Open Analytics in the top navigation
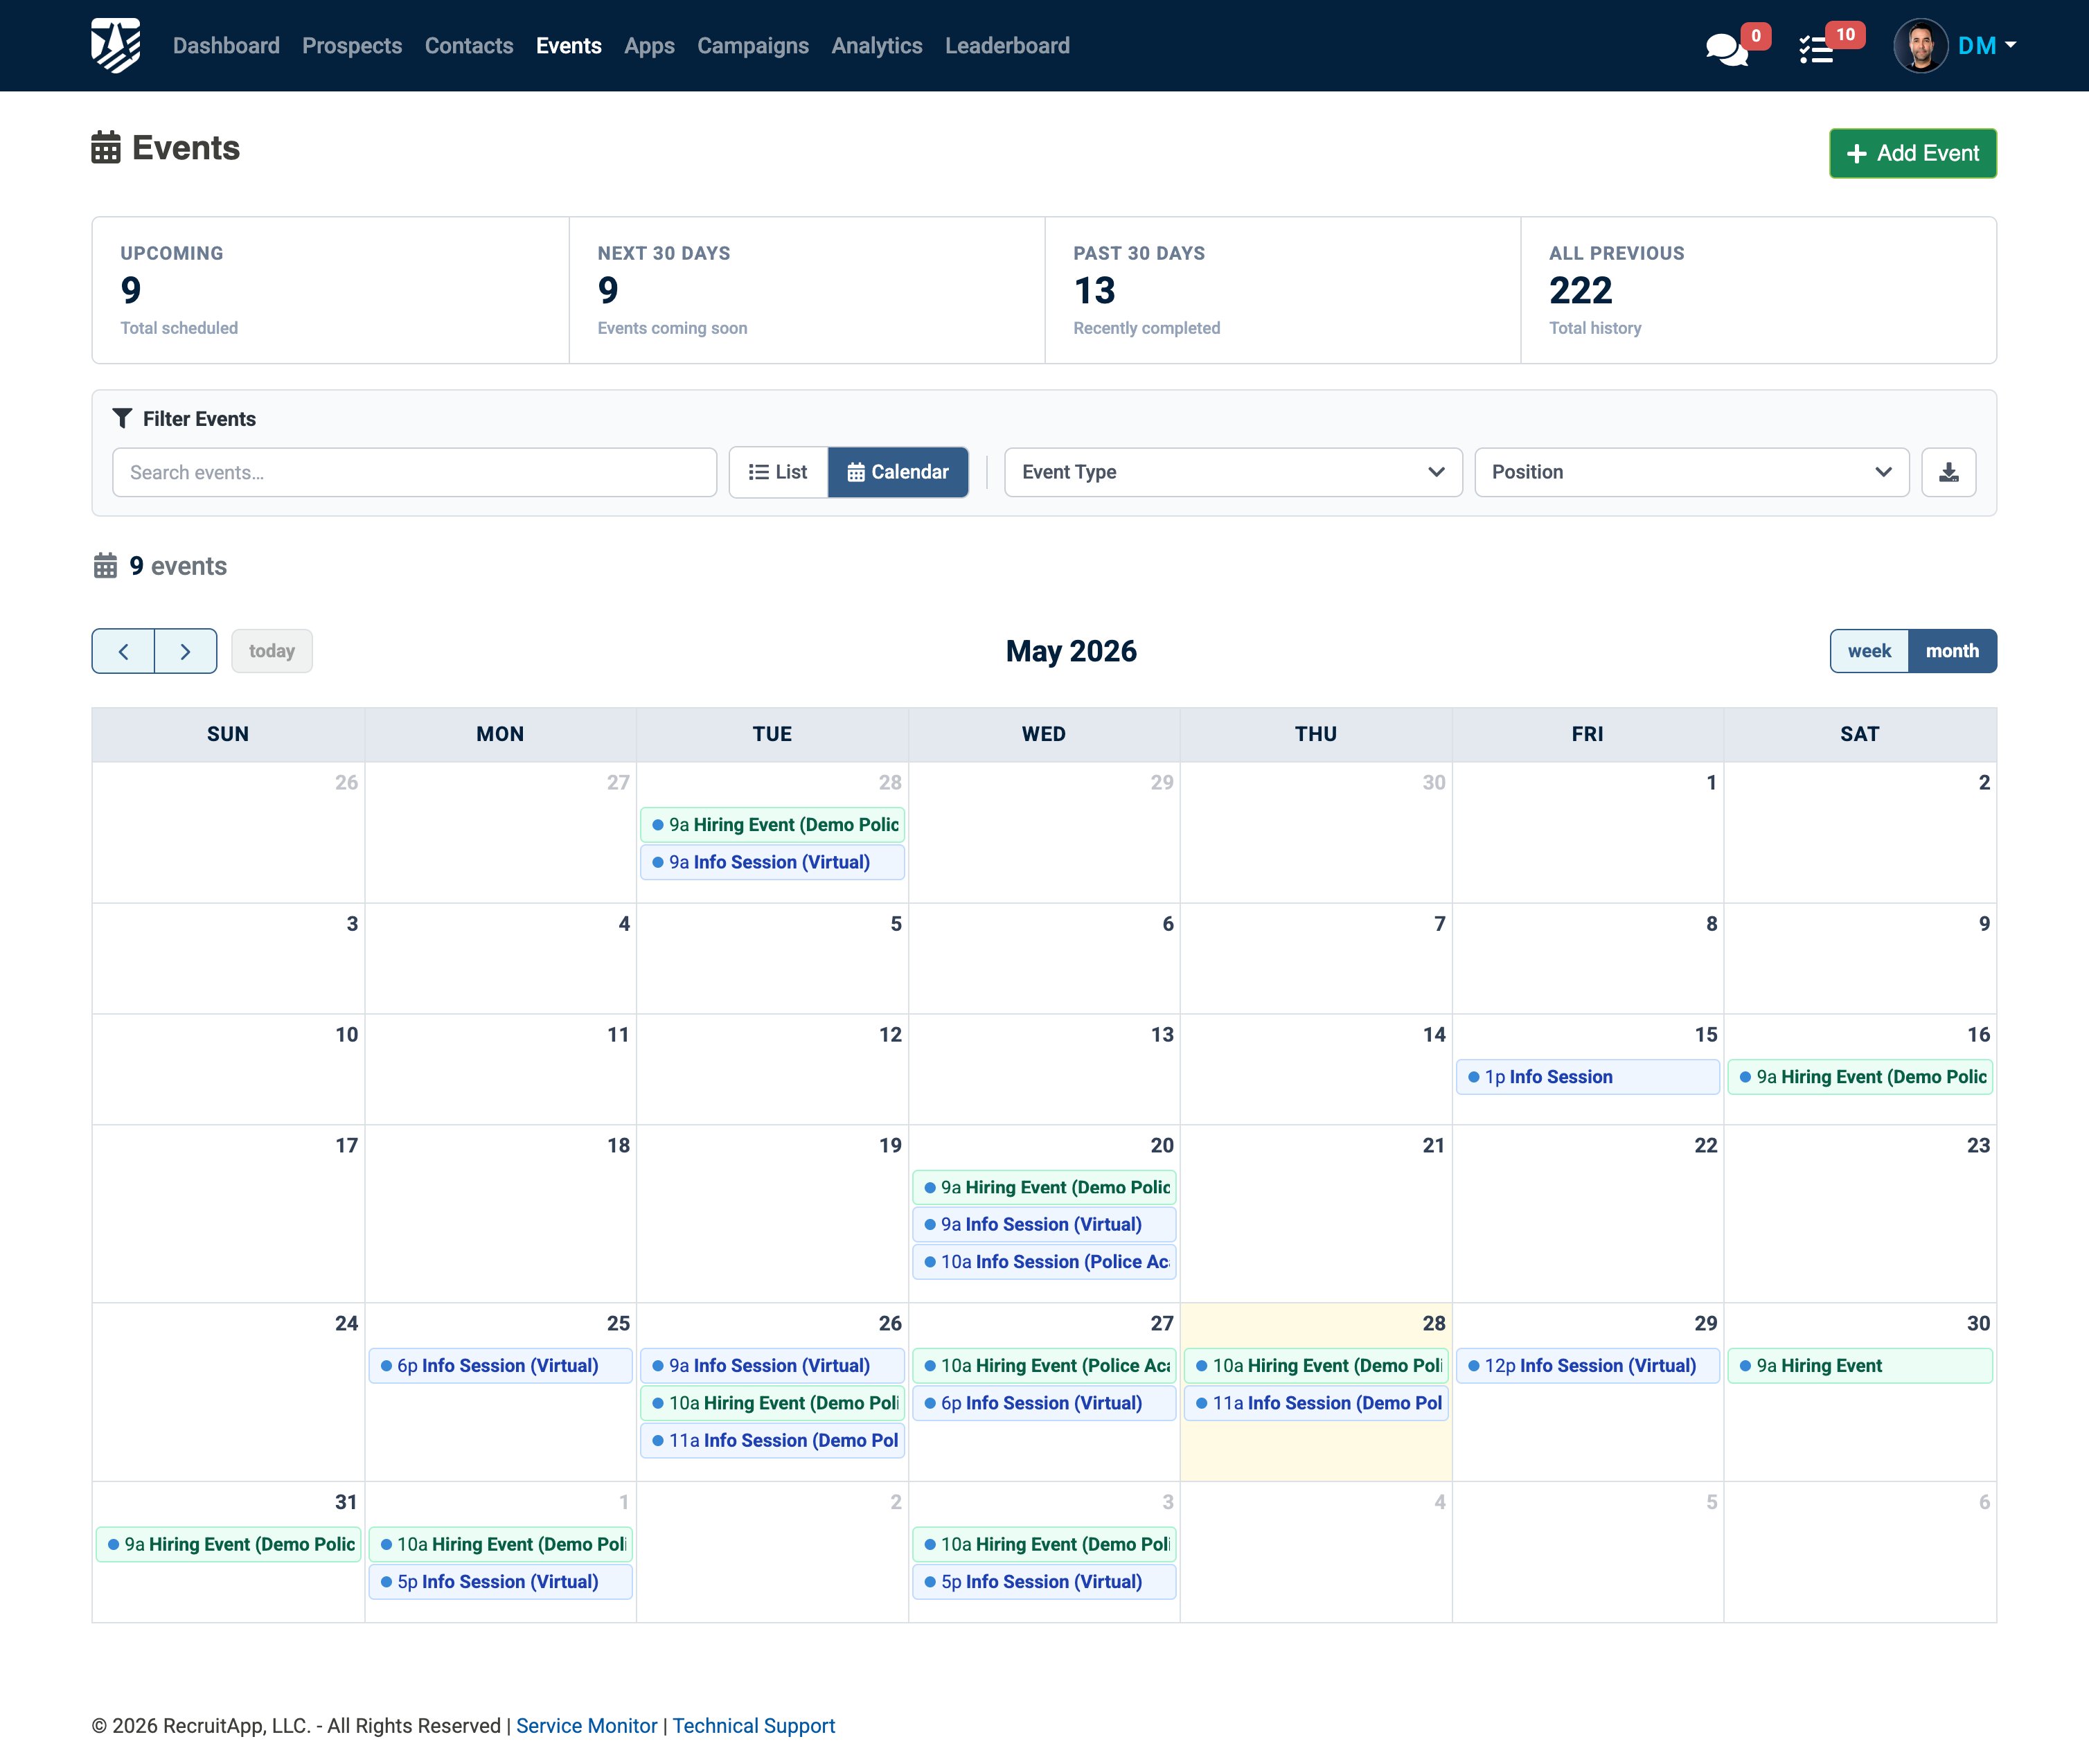2089x1764 pixels. (x=877, y=46)
